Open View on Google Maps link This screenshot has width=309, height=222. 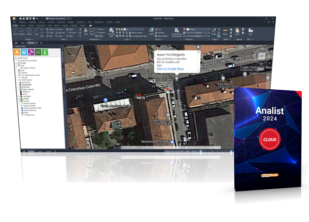pos(170,69)
